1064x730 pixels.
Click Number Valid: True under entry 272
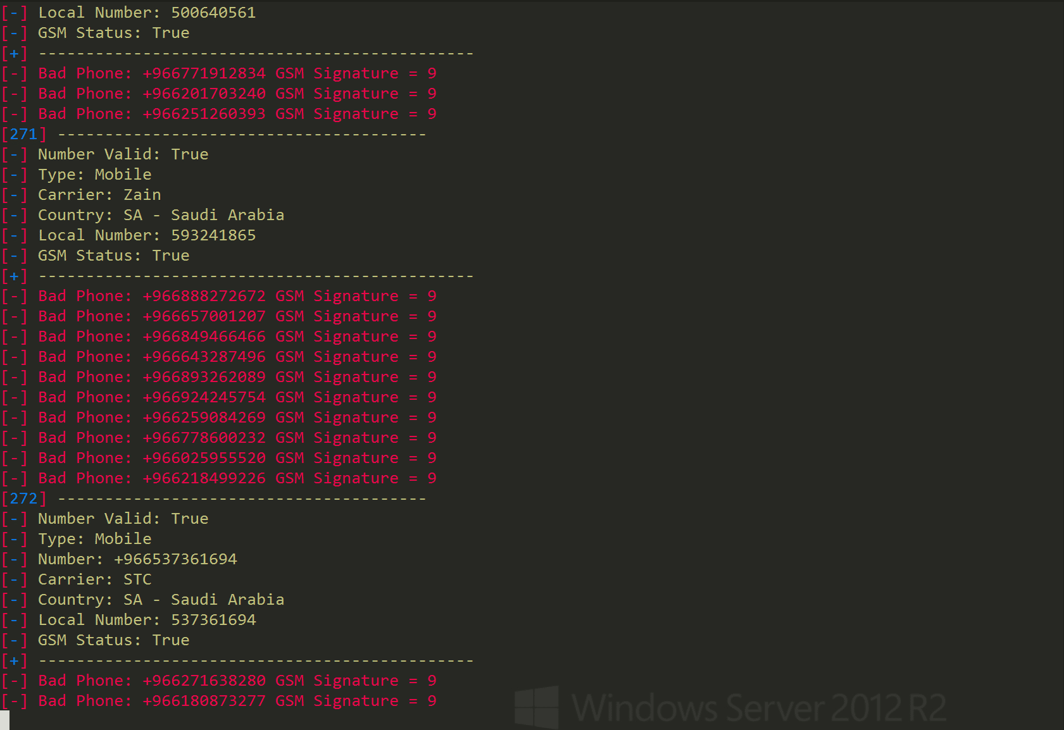(x=123, y=518)
